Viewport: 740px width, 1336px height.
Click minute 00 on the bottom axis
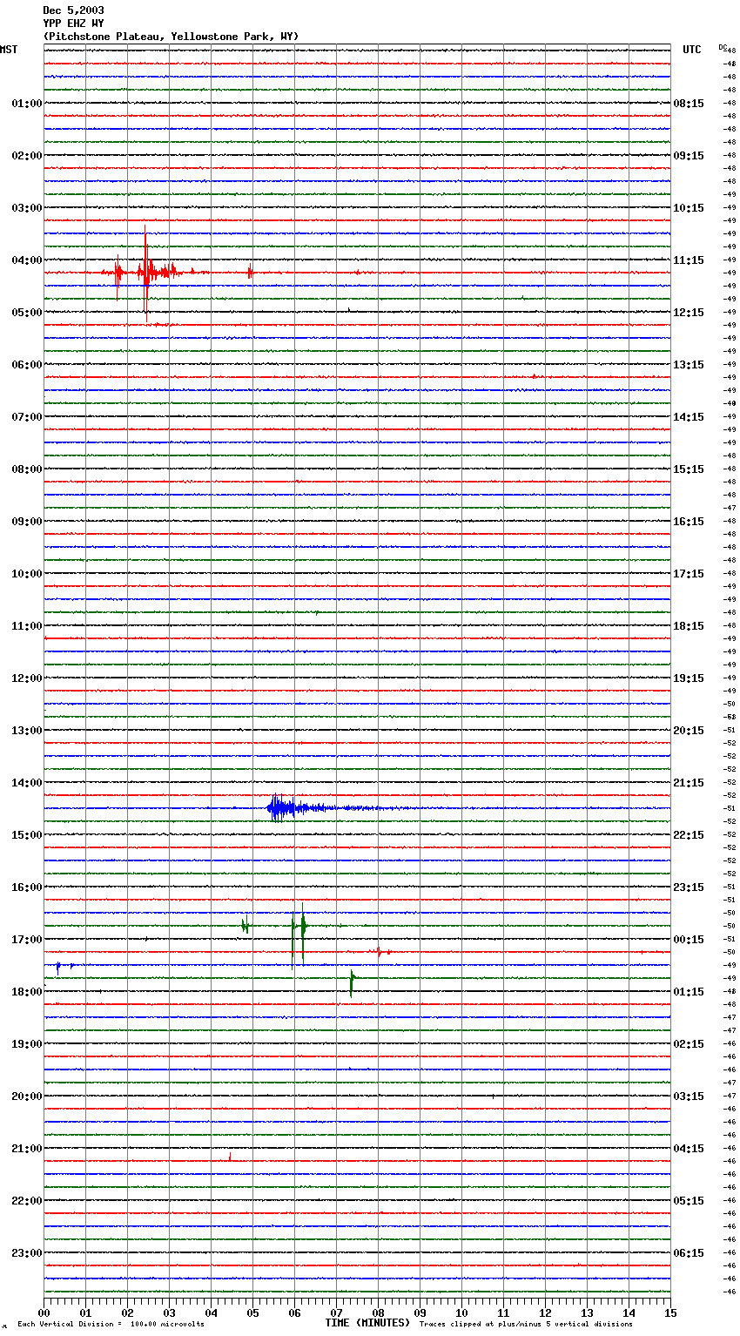[x=44, y=1312]
